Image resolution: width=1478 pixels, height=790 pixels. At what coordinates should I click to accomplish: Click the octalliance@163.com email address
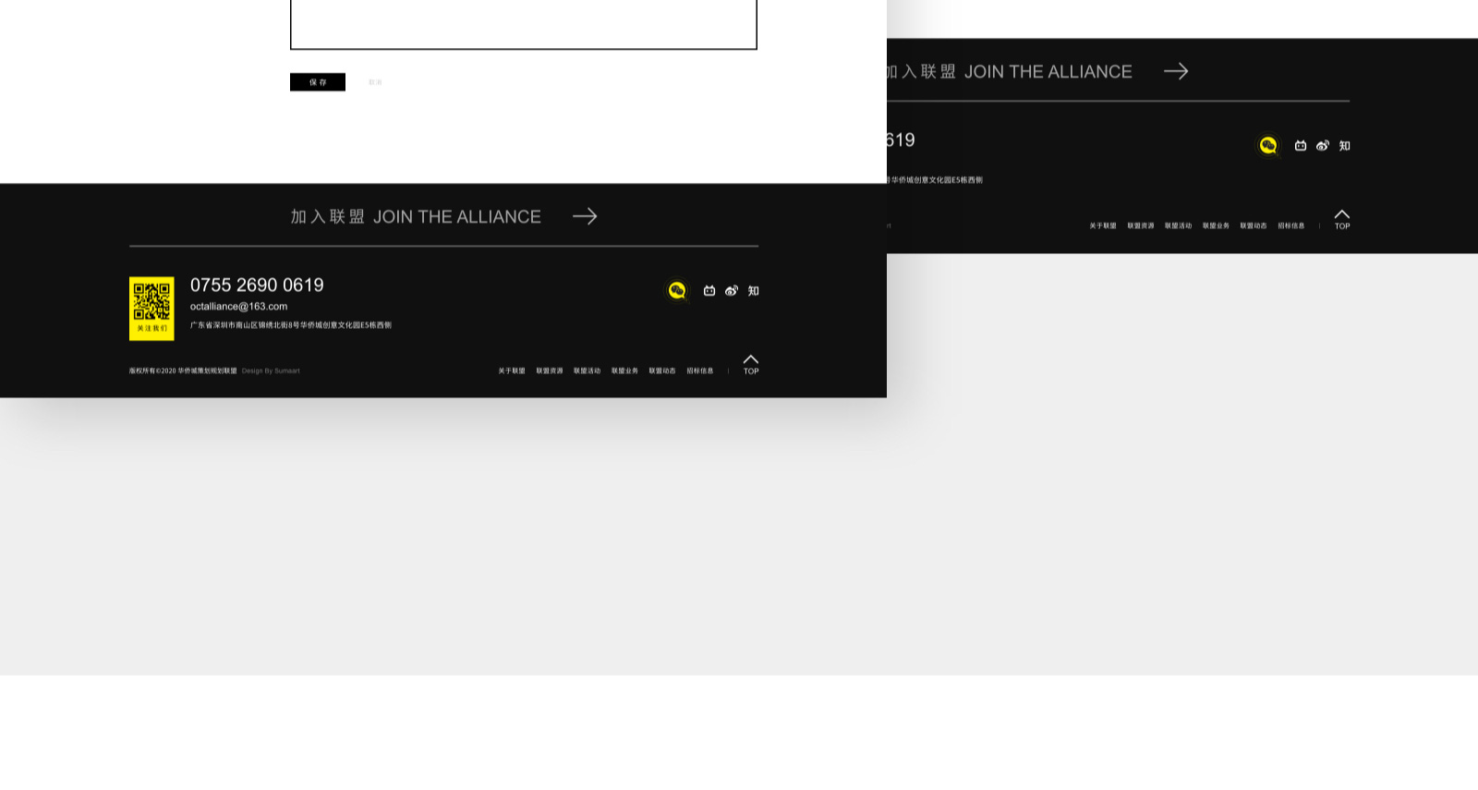[238, 306]
